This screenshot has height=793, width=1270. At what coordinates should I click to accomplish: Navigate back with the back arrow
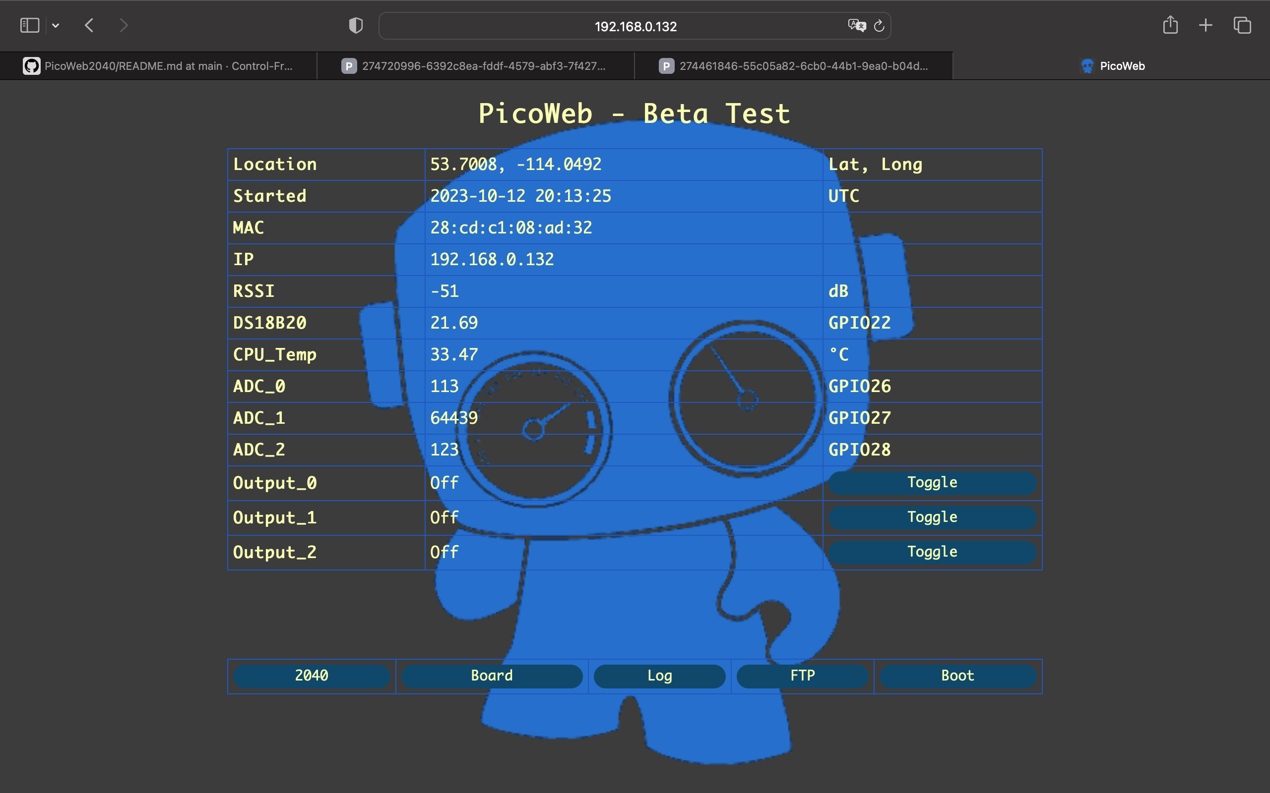click(x=89, y=25)
